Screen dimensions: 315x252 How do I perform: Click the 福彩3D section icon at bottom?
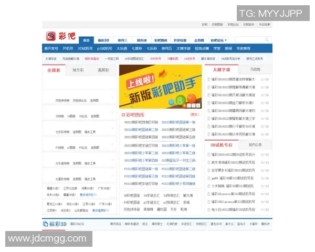coord(45,224)
